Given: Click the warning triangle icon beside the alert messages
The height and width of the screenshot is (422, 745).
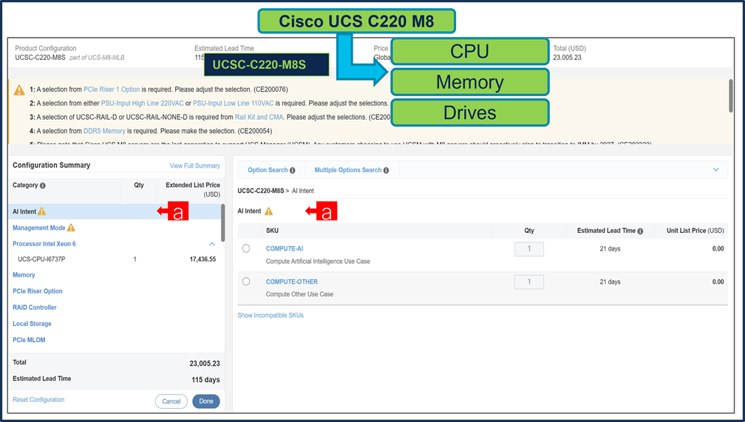Looking at the screenshot, I should [x=19, y=90].
